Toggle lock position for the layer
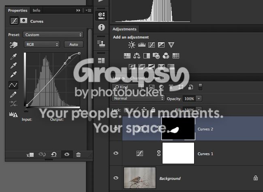 (144, 110)
